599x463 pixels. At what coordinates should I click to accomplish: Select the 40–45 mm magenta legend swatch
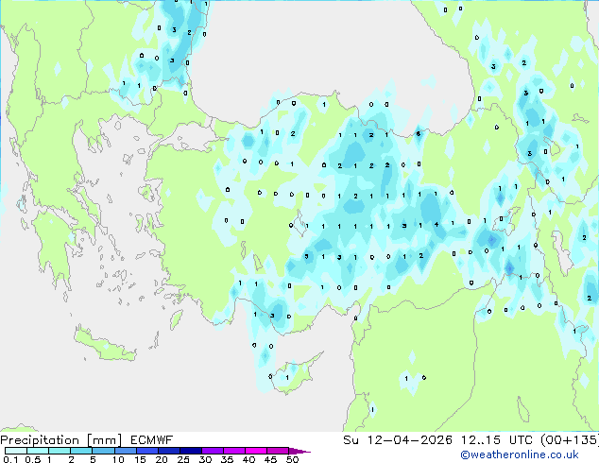coord(256,451)
